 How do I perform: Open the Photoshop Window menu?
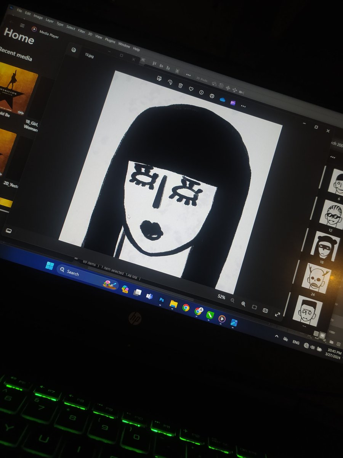pyautogui.click(x=124, y=45)
